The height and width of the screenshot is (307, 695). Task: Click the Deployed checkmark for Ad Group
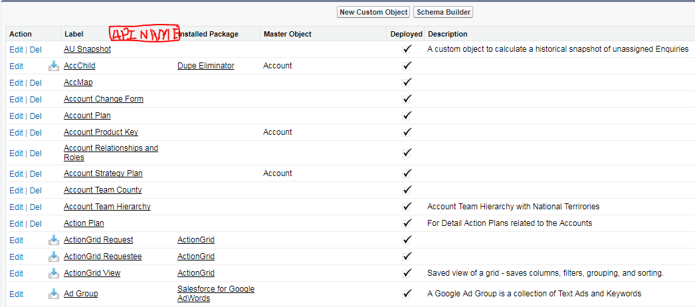click(x=407, y=294)
